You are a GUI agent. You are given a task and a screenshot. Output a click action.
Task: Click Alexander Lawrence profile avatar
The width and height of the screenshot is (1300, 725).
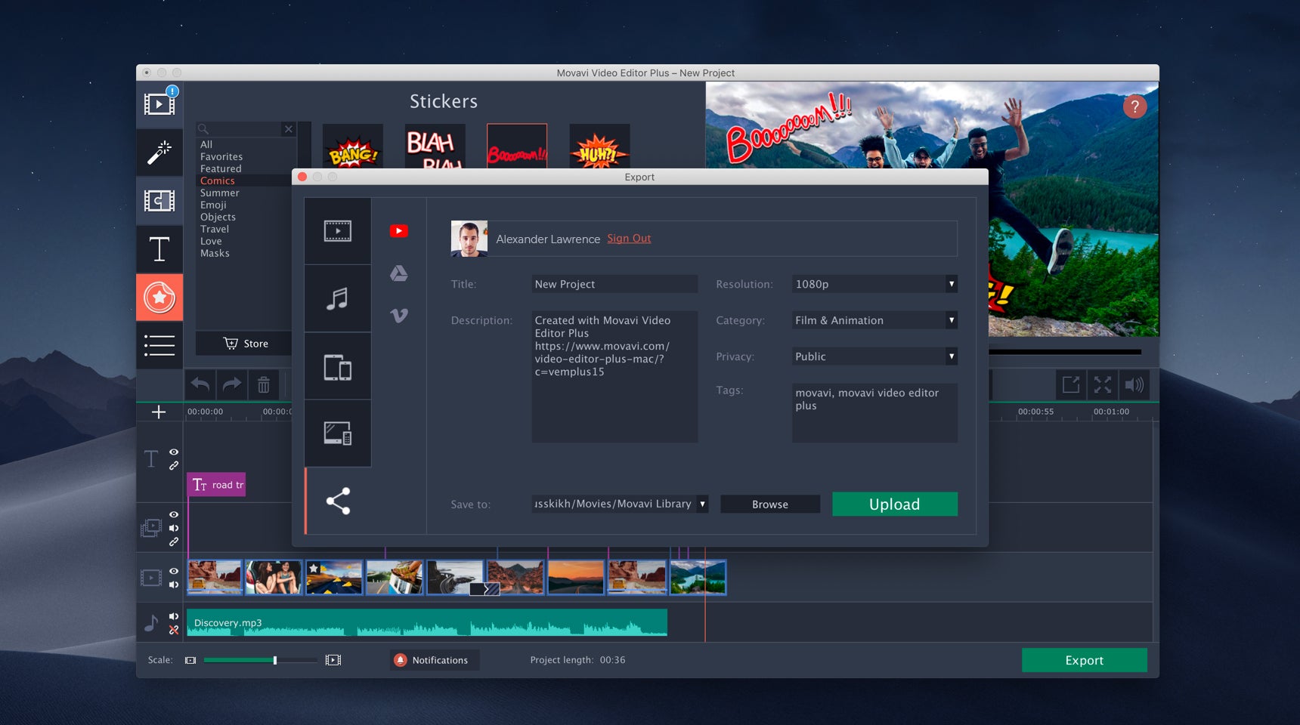[x=469, y=239]
